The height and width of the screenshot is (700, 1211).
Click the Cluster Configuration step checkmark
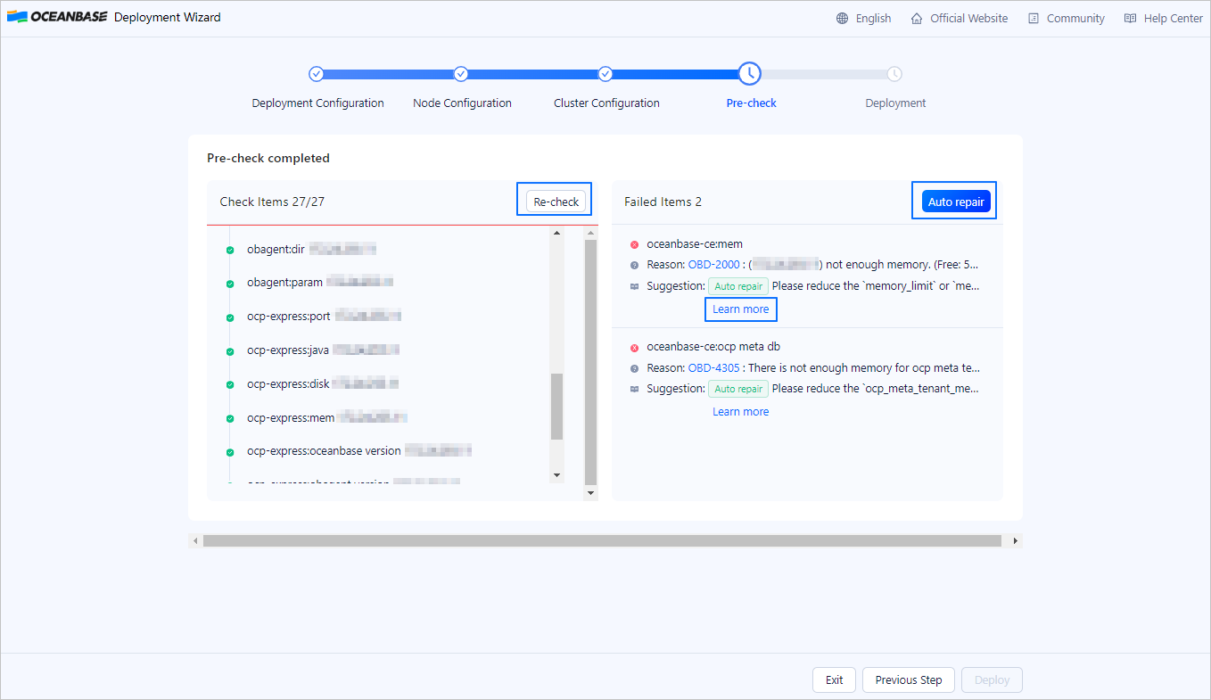point(605,74)
